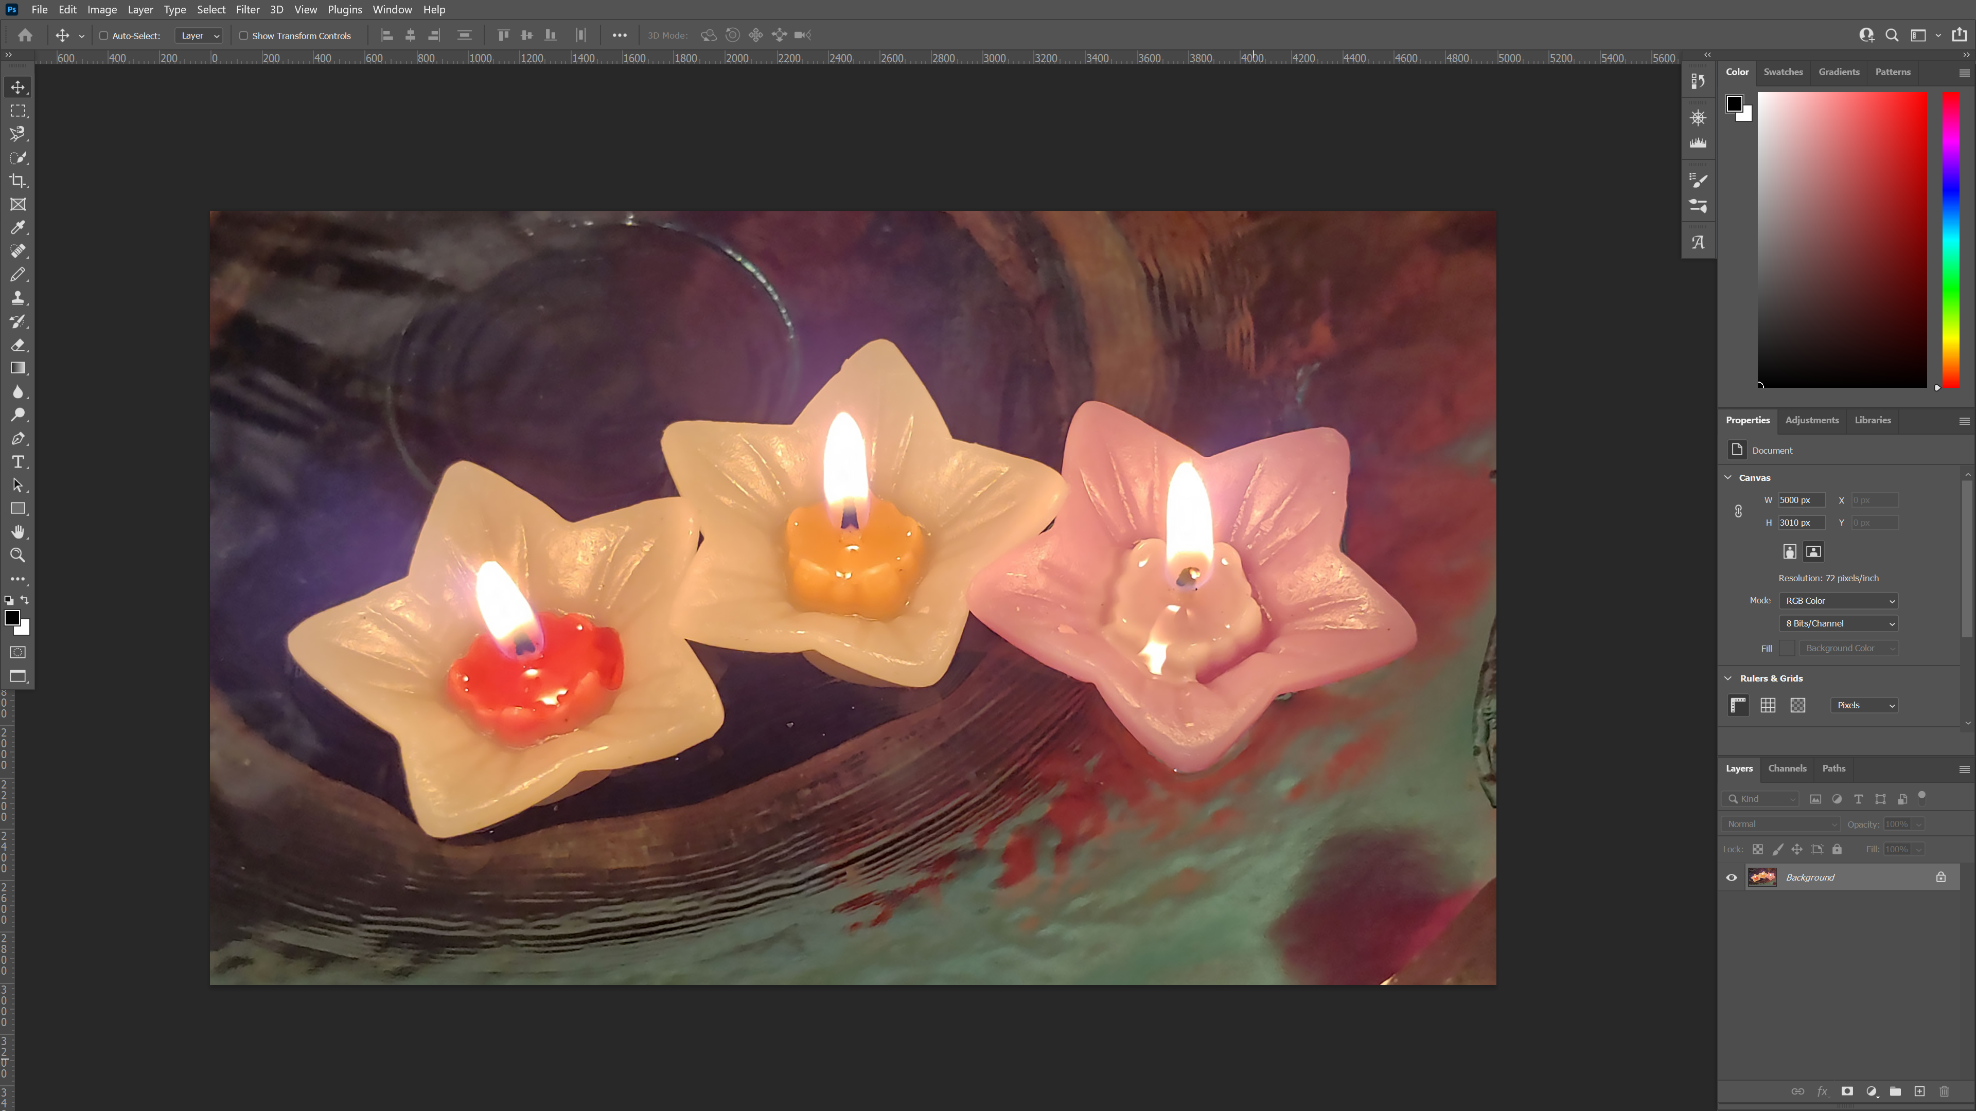
Task: Open the 8 Bits/Channel dropdown
Action: click(1838, 623)
